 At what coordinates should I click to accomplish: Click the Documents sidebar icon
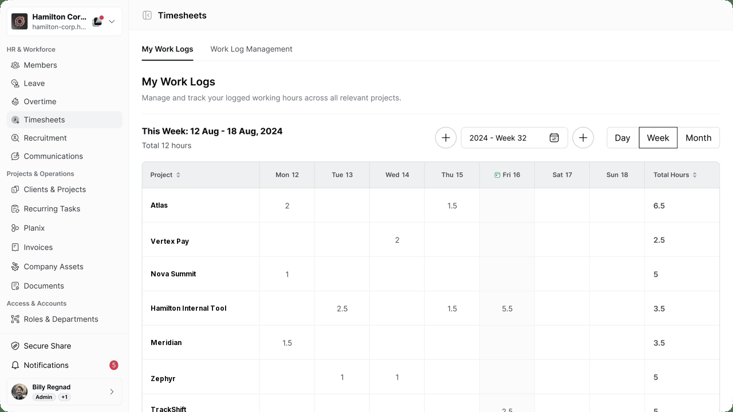(x=15, y=286)
